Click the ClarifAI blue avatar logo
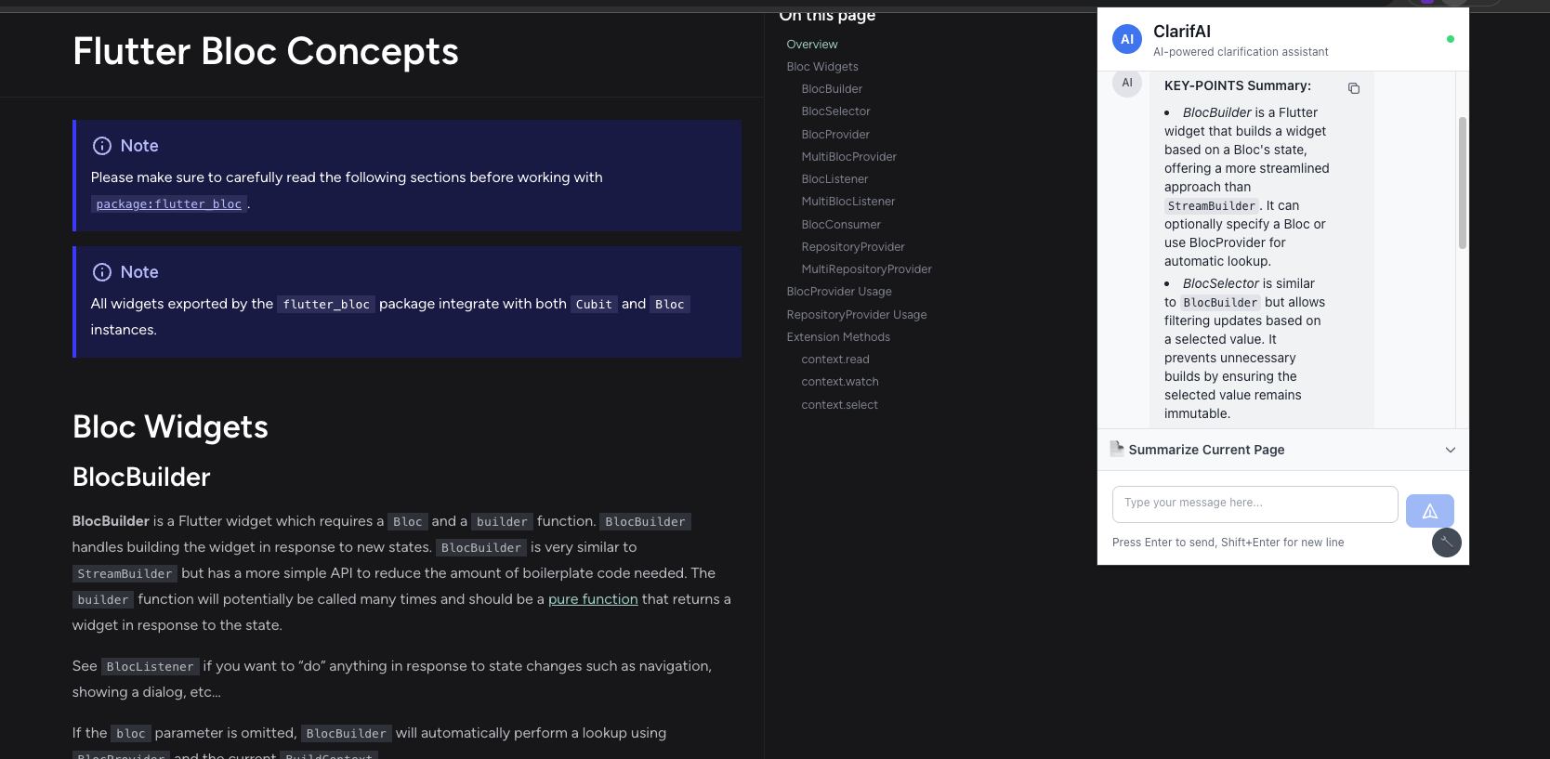1550x759 pixels. tap(1127, 39)
